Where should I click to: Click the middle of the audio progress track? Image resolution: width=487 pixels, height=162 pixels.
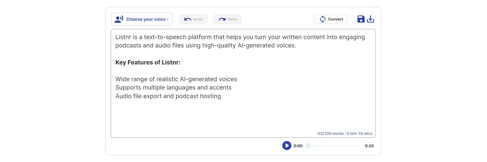coord(335,146)
